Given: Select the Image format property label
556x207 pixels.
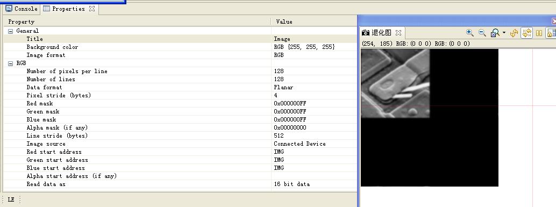Looking at the screenshot, I should 46,55.
